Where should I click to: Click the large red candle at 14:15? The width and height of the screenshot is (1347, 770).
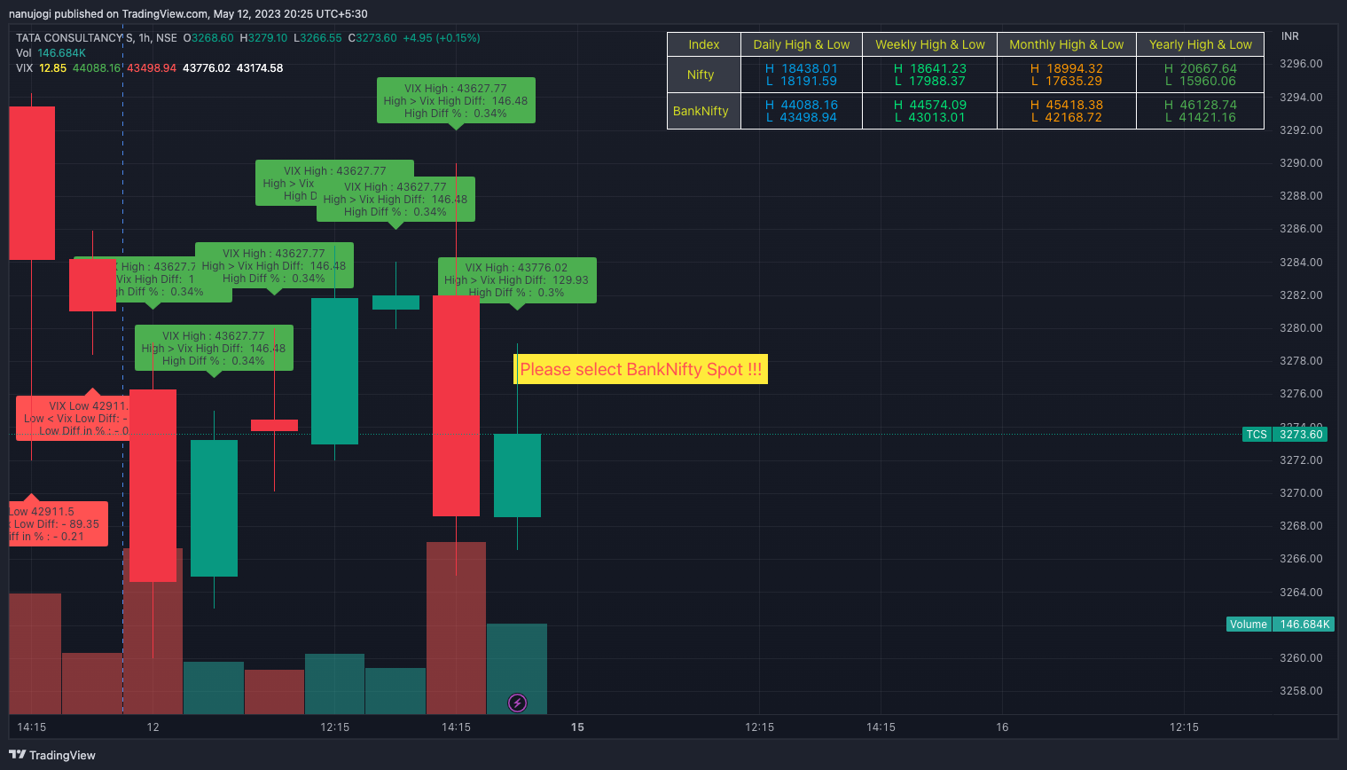(456, 406)
